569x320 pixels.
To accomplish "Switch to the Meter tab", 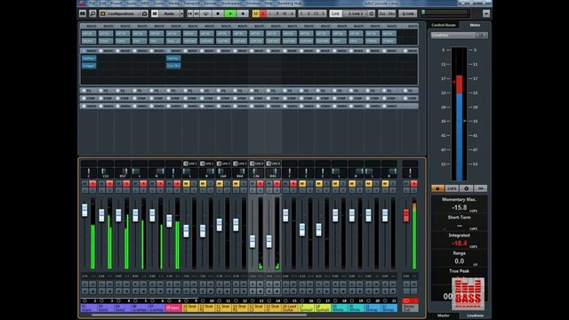I will tap(475, 25).
